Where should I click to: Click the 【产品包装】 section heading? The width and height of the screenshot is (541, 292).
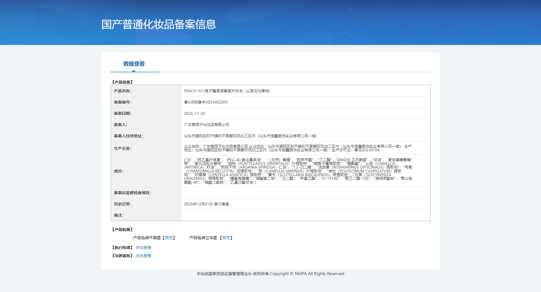click(123, 230)
